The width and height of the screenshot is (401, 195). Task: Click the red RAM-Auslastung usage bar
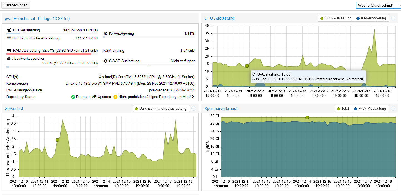(x=49, y=54)
